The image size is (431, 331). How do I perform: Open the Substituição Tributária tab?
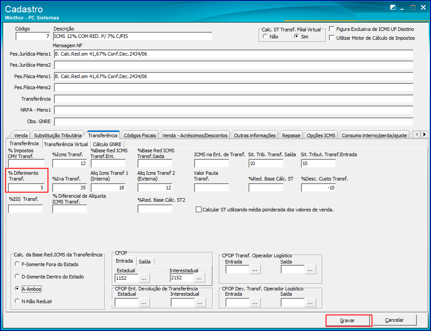pyautogui.click(x=58, y=135)
